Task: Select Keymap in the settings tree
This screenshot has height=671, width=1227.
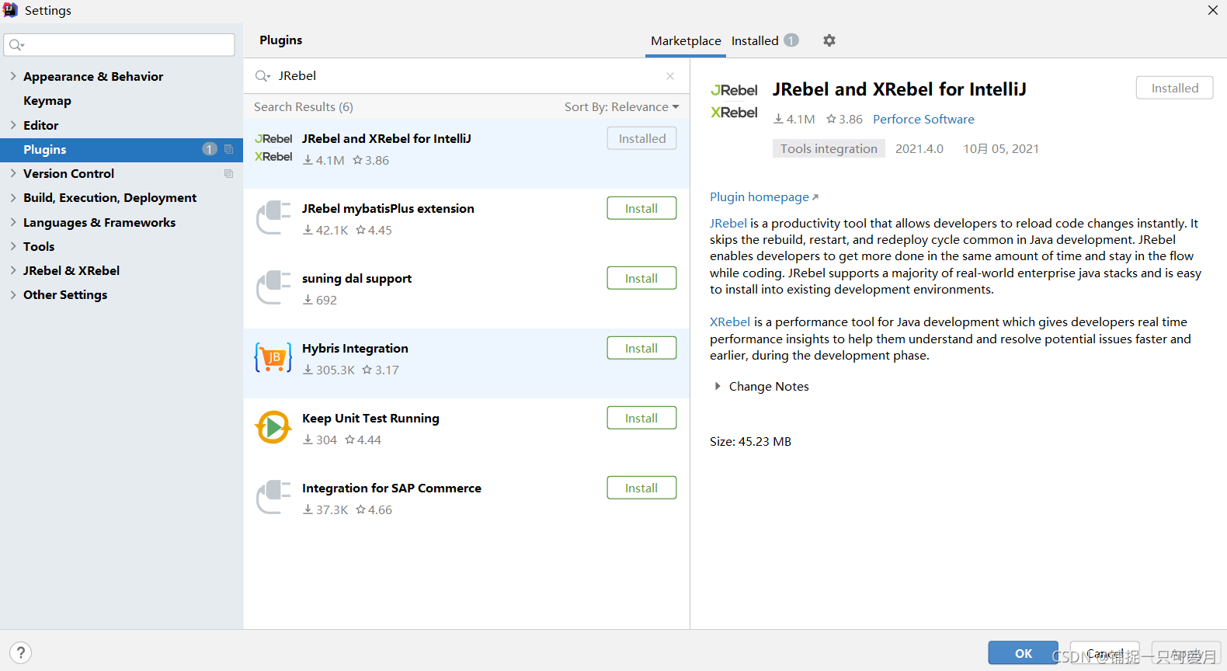Action: click(47, 101)
